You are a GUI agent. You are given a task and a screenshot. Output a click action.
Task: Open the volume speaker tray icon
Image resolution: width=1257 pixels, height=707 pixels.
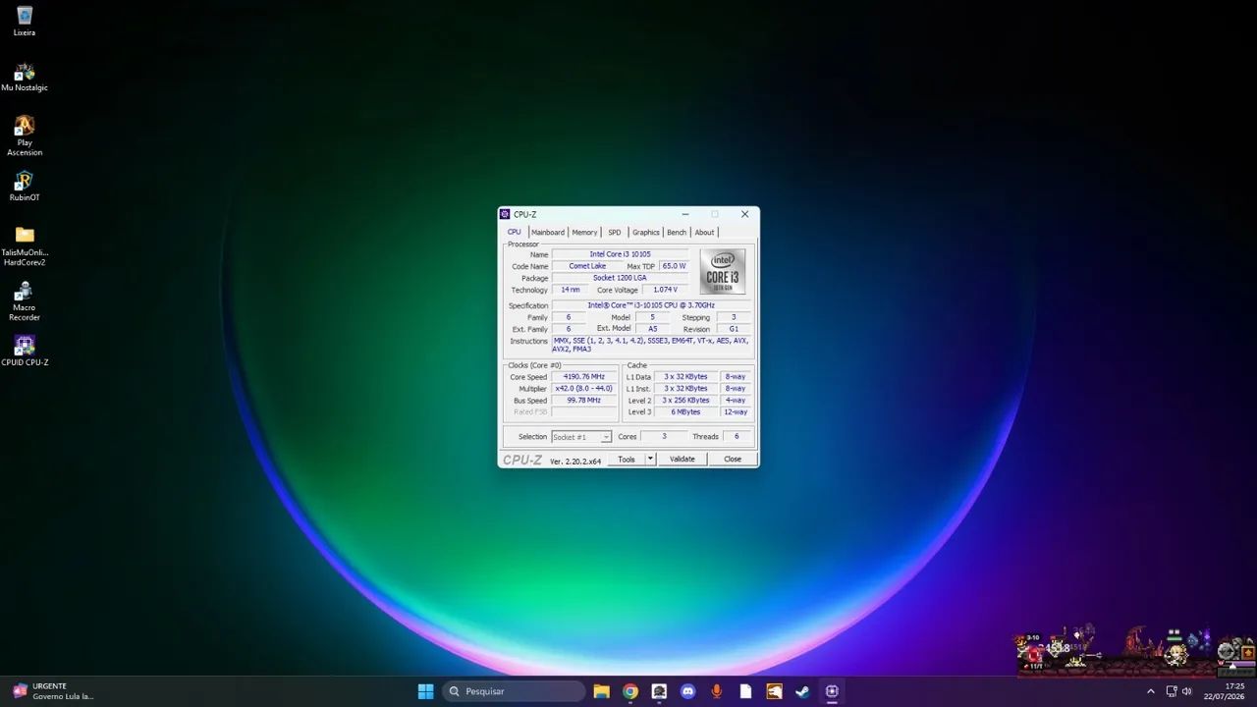pos(1187,691)
